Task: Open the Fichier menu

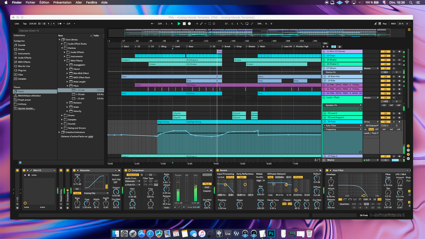Action: point(30,2)
